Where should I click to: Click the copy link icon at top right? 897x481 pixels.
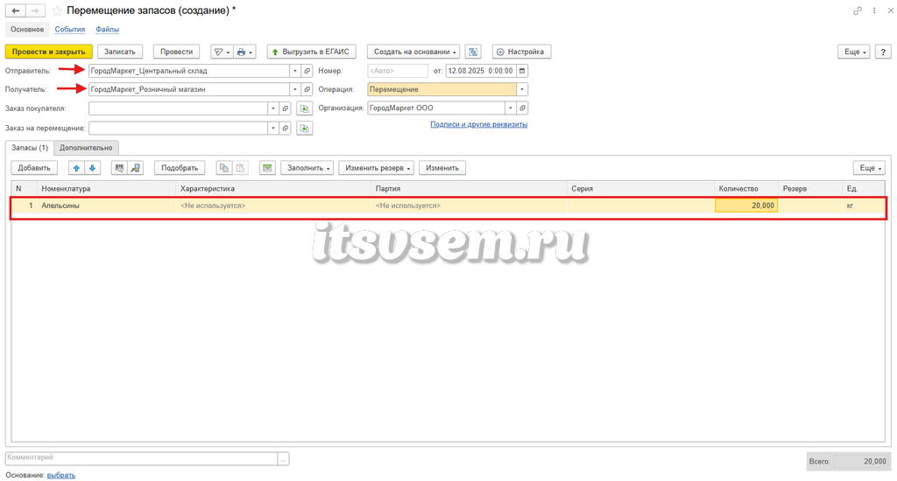point(857,10)
